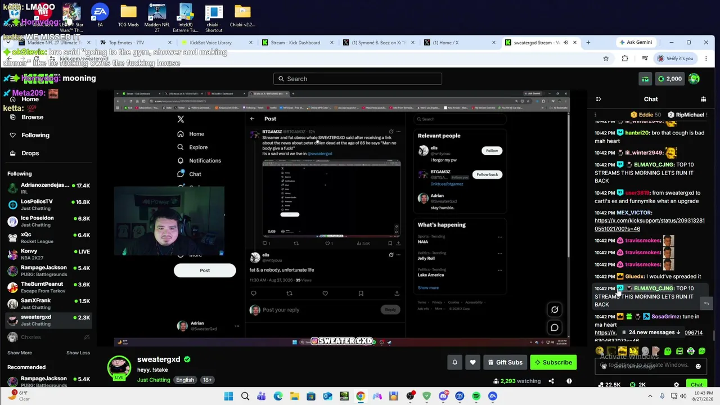Open Konvy channel in Following list

[48, 254]
